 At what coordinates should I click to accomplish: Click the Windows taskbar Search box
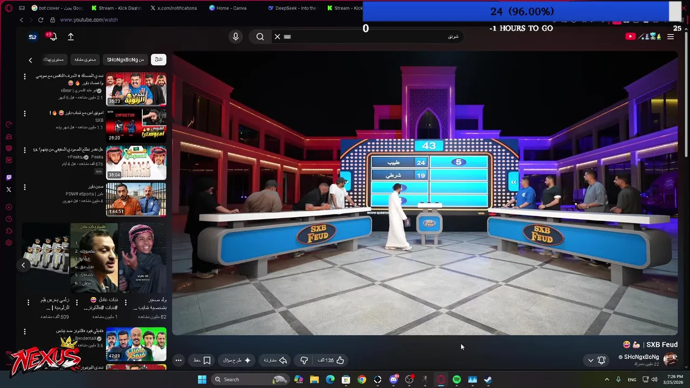(251, 379)
